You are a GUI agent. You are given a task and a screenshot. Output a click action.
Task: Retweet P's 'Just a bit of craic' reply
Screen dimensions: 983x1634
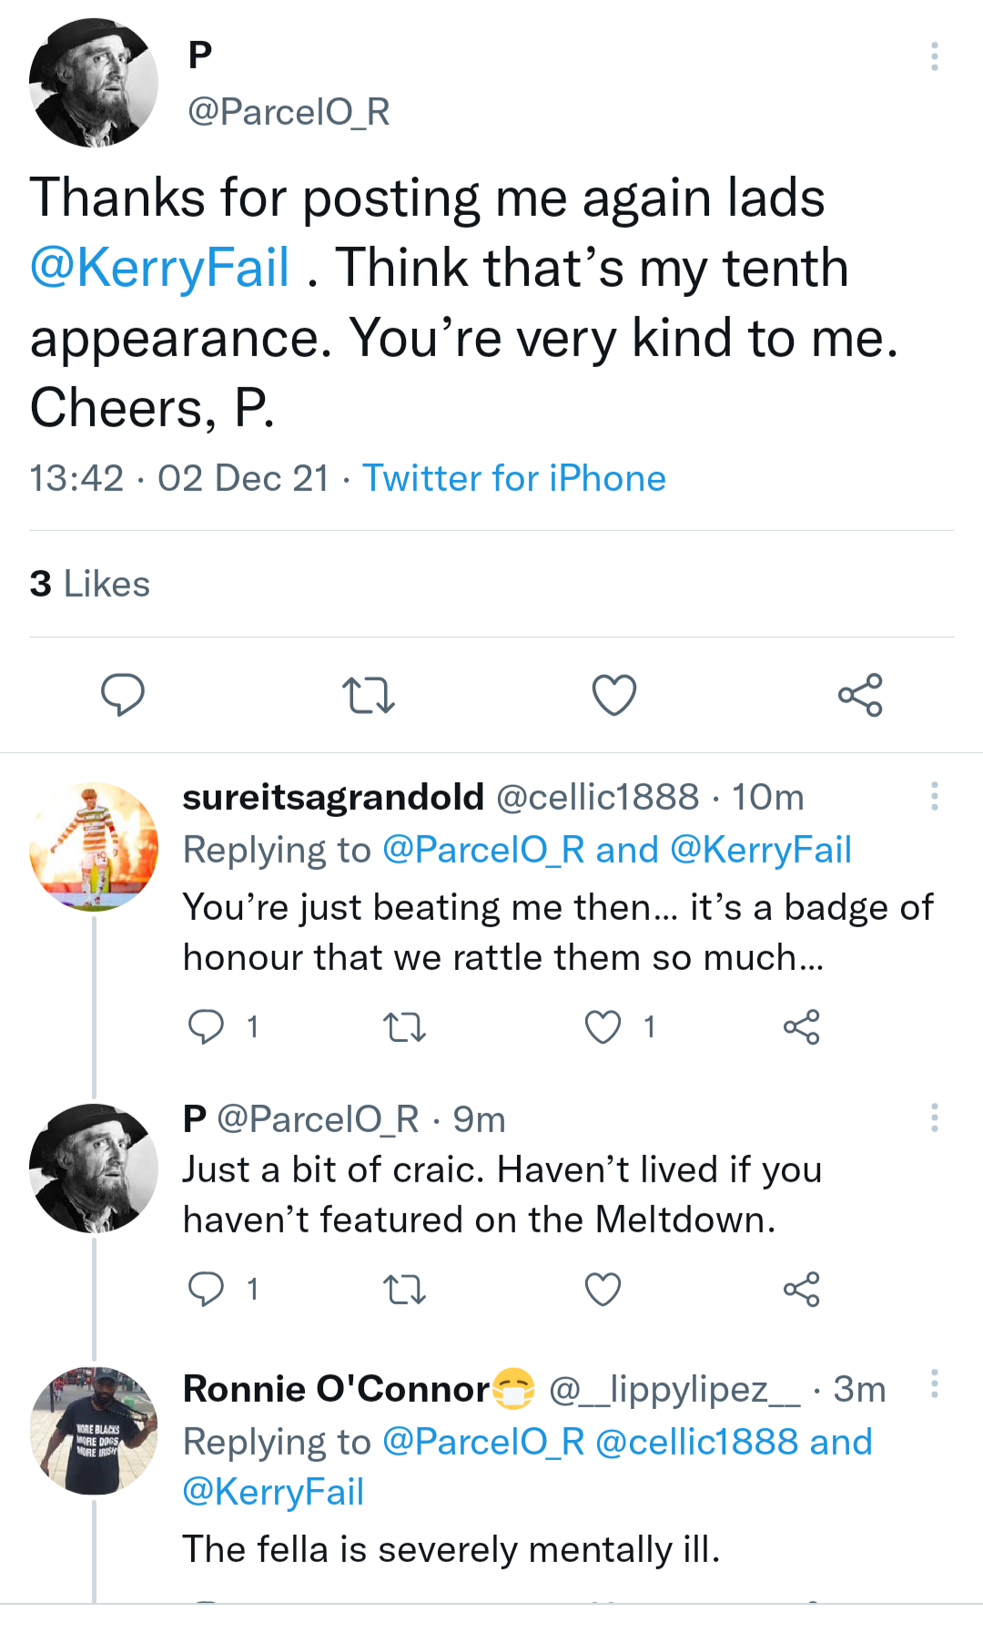click(404, 1290)
